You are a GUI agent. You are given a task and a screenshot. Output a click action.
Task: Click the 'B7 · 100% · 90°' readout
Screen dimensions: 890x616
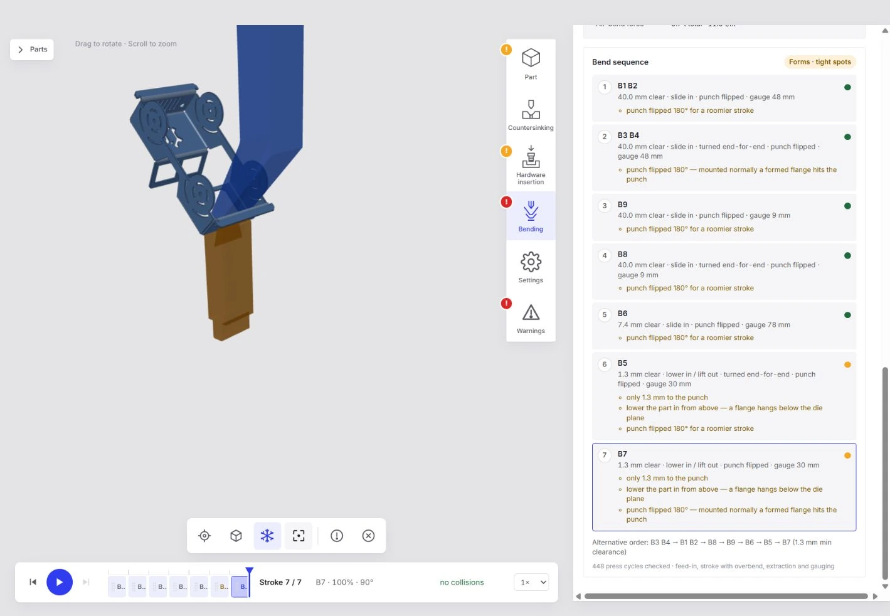click(x=344, y=582)
